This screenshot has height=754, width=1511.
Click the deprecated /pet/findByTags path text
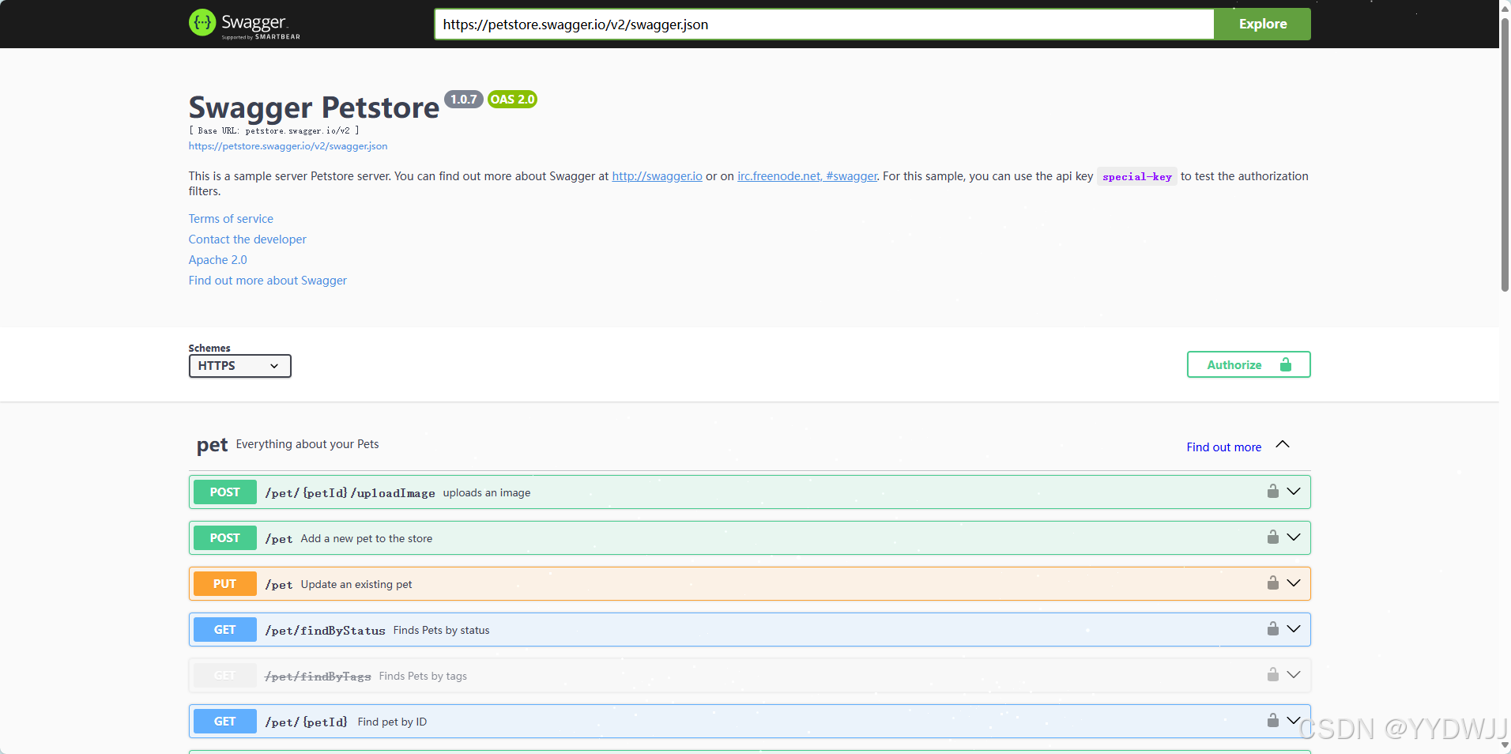[x=318, y=676]
